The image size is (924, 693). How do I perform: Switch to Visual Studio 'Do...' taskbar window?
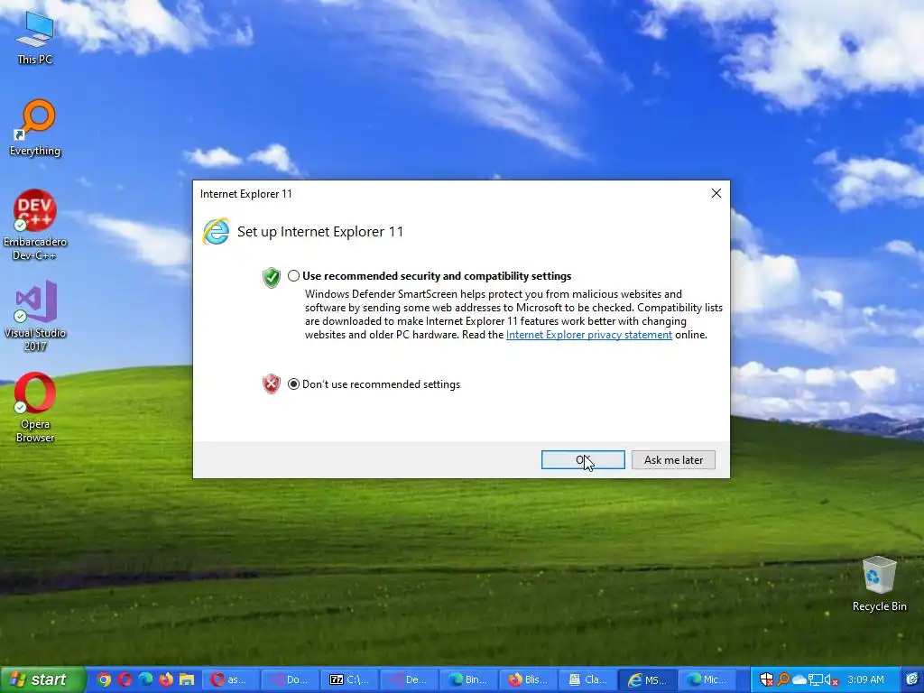tap(291, 679)
